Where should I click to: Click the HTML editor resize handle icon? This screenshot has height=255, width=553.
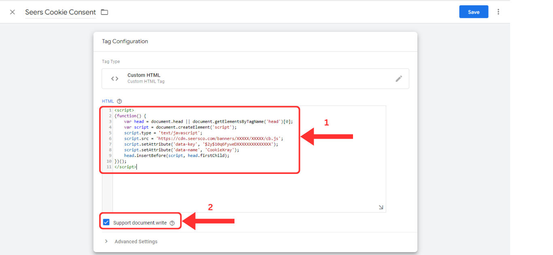[381, 207]
